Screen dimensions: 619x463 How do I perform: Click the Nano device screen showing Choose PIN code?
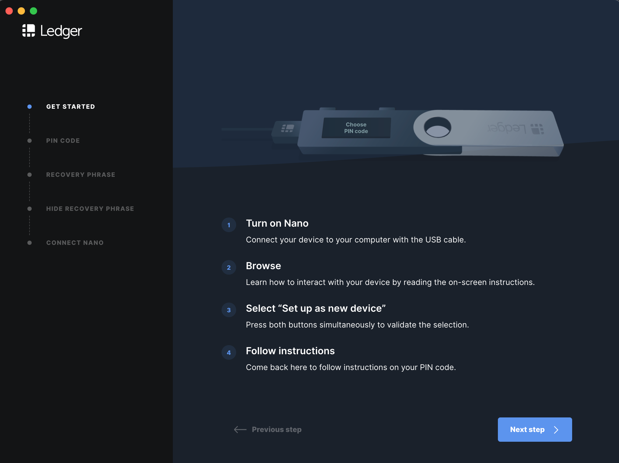click(356, 128)
